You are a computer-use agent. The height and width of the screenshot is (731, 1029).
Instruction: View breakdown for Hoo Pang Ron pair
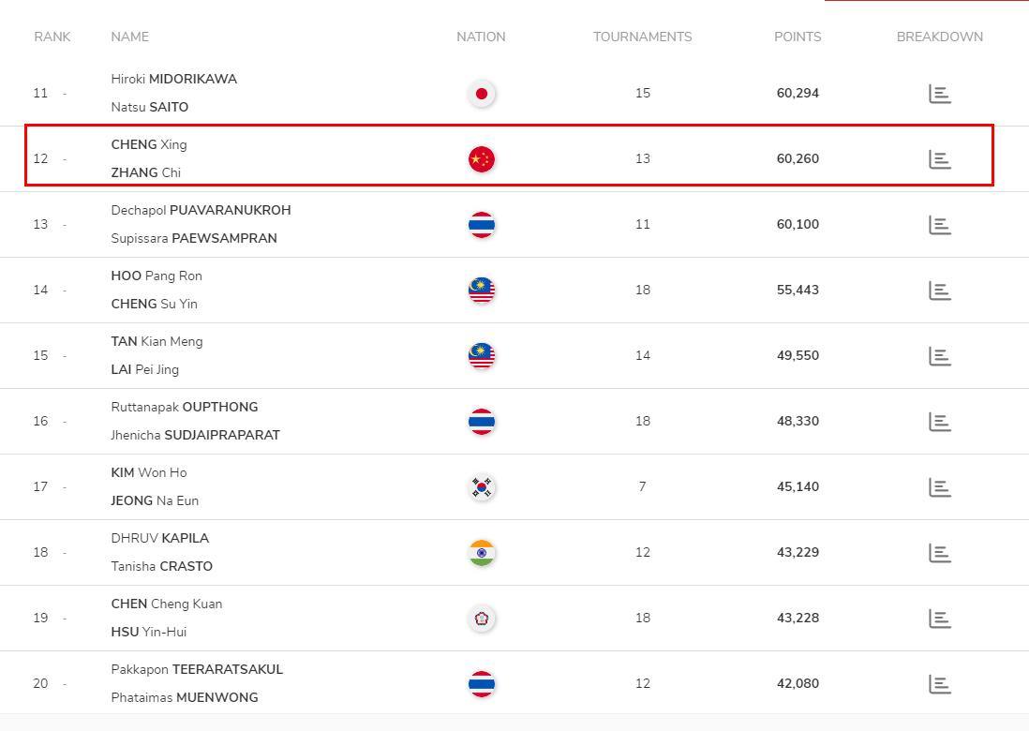click(940, 291)
